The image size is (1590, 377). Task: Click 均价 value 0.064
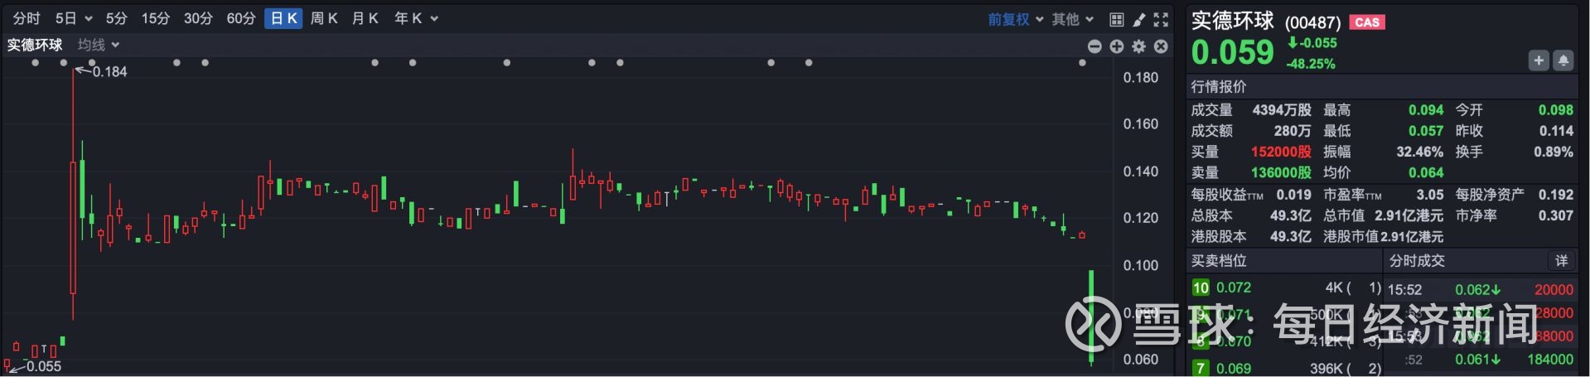1426,173
